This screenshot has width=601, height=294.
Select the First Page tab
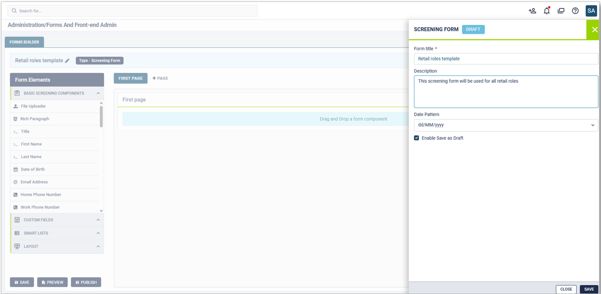tap(131, 78)
